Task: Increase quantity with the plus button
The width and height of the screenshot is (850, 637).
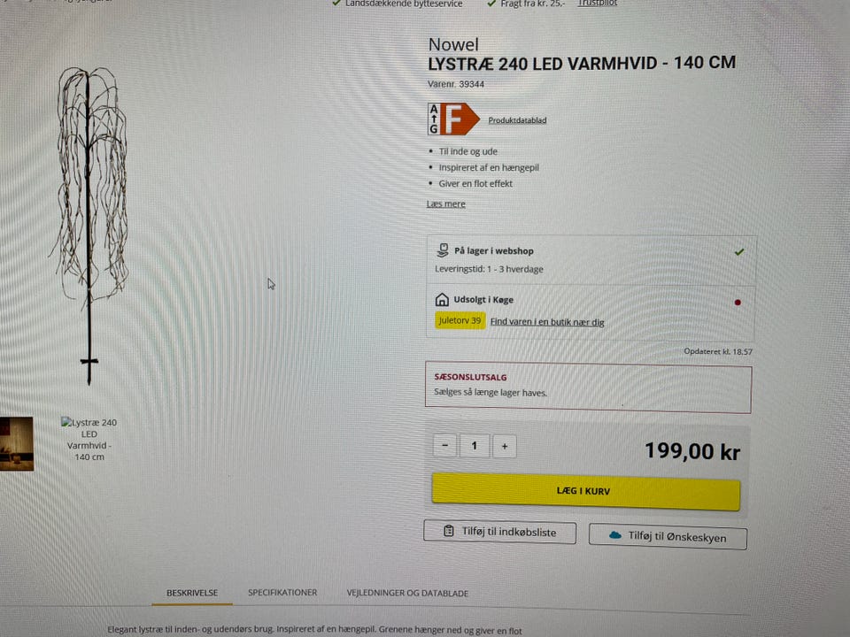Action: (x=505, y=446)
